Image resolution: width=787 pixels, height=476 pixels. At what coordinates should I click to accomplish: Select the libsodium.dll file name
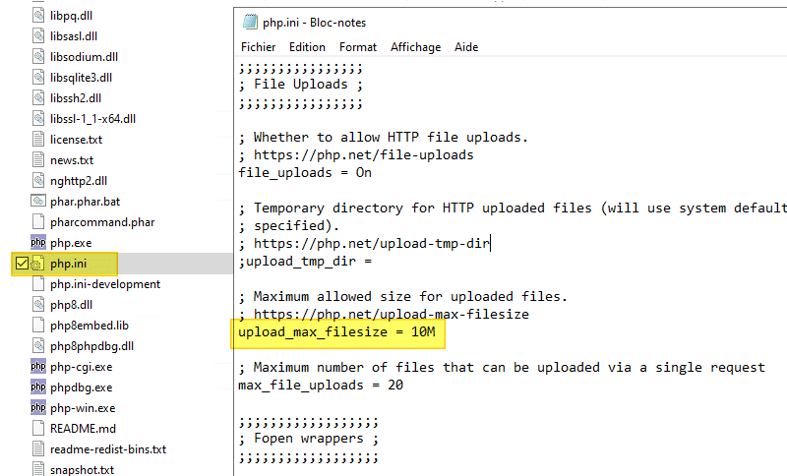[85, 57]
